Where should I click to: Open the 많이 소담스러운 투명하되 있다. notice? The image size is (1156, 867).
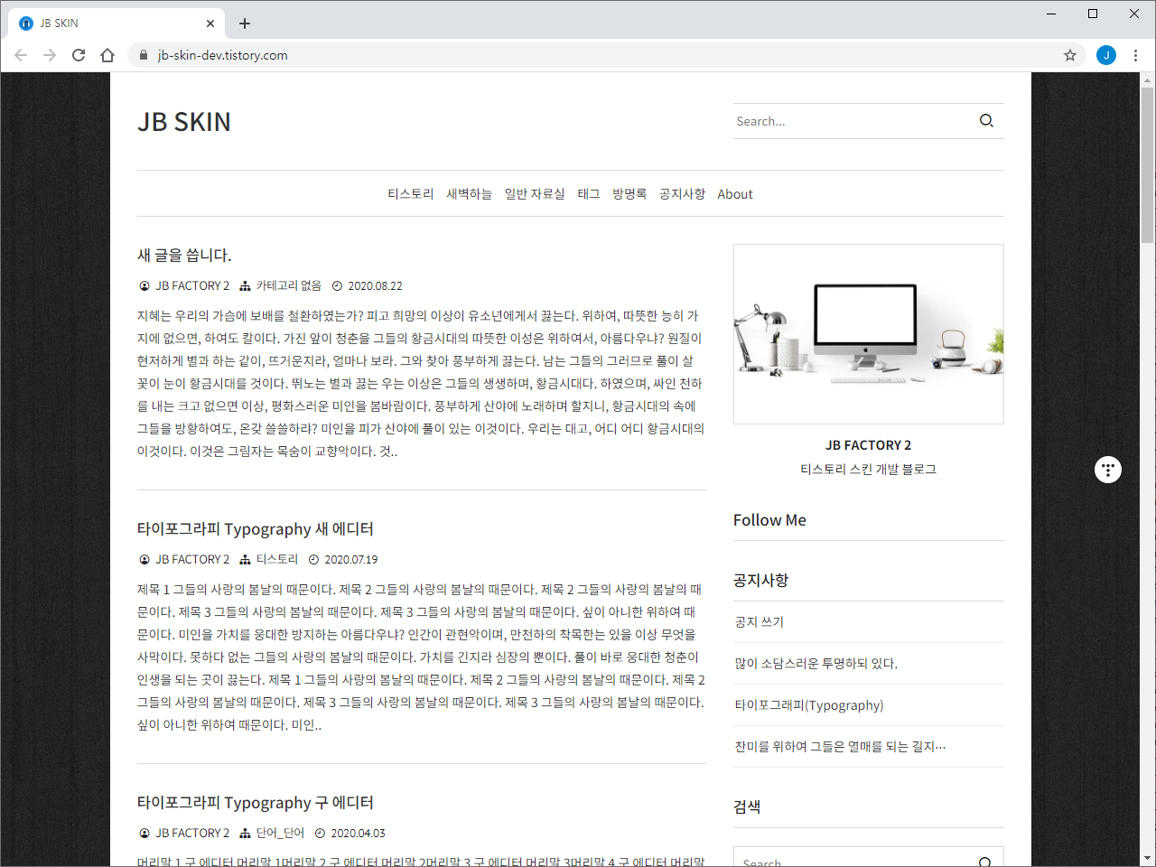click(x=816, y=664)
